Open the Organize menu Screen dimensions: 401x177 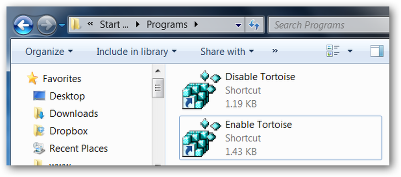tap(49, 52)
